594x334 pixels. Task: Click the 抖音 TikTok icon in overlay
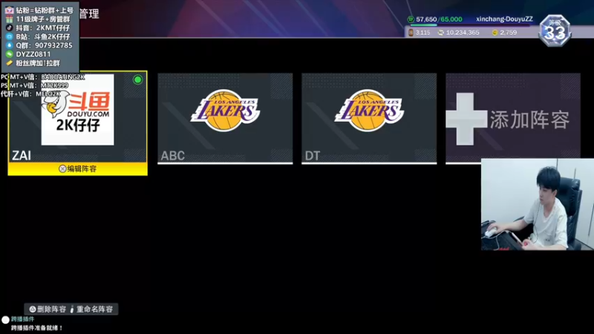[x=10, y=27]
